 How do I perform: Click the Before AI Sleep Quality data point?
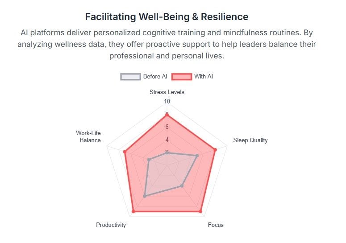click(x=197, y=156)
